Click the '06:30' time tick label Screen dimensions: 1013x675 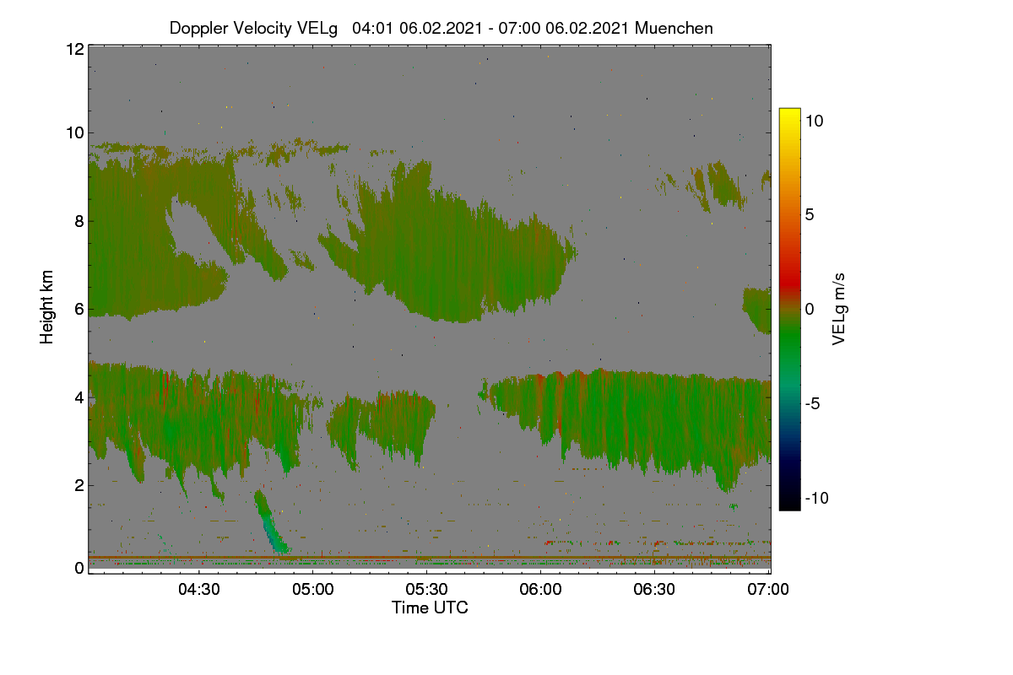[x=654, y=589]
